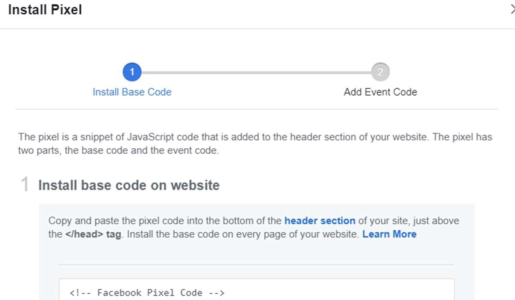This screenshot has width=515, height=300.
Task: Click the large number 1 beside the heading
Action: coord(25,185)
